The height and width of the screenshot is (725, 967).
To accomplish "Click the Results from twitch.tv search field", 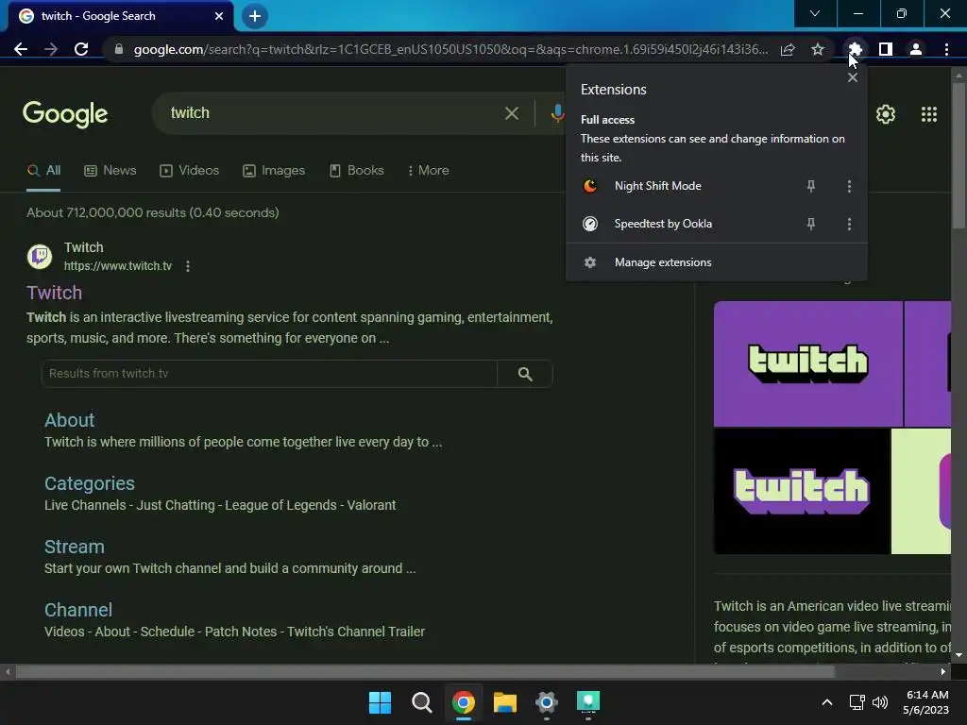I will (269, 374).
